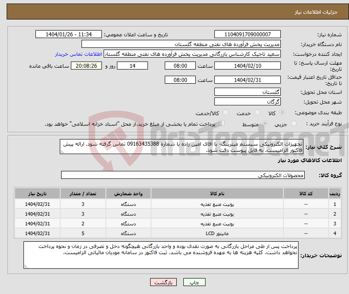Click the resize handle of buyer notes area
349x294 pixels.
click(26, 266)
